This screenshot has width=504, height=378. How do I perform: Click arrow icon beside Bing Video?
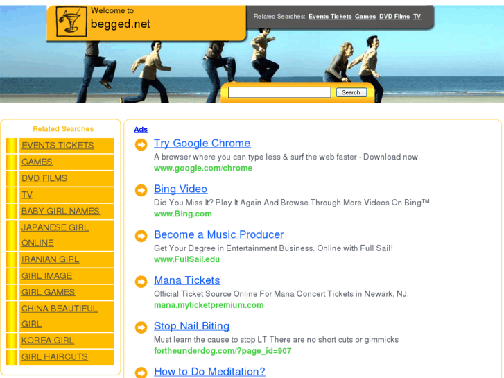click(x=141, y=190)
